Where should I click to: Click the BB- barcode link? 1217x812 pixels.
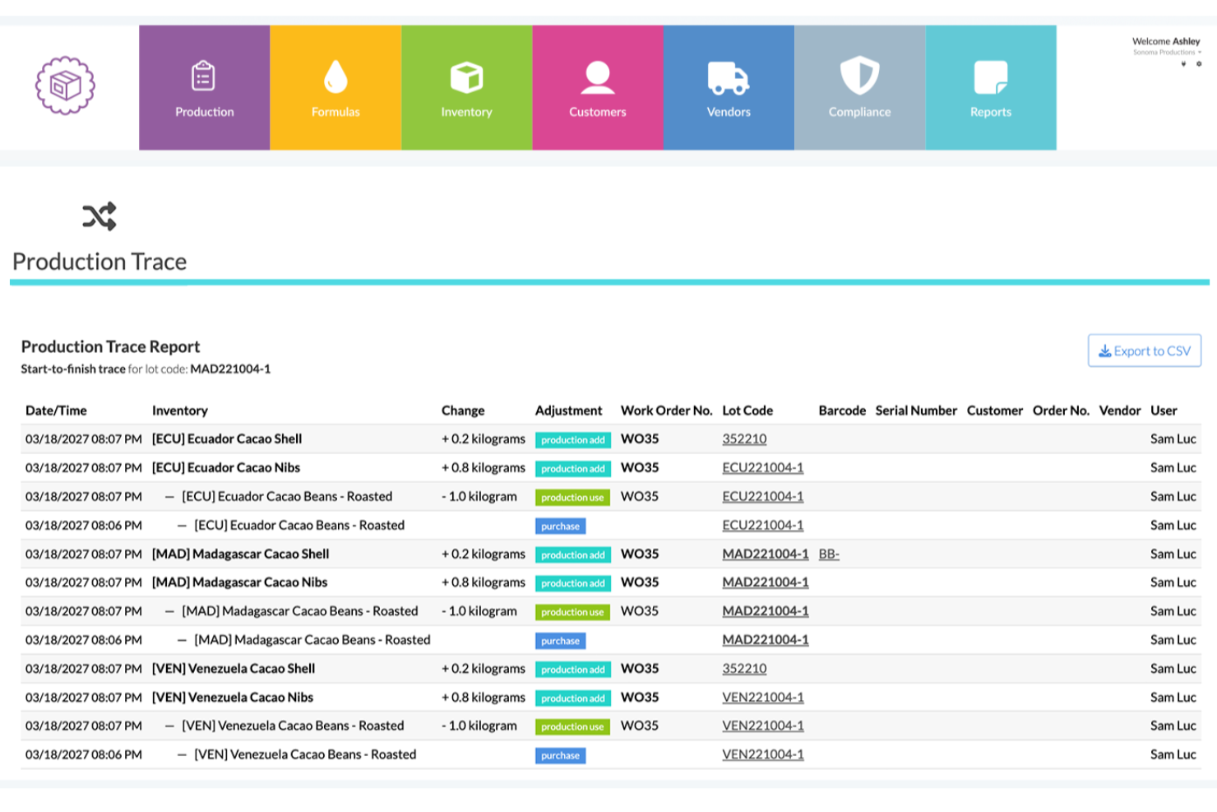831,554
